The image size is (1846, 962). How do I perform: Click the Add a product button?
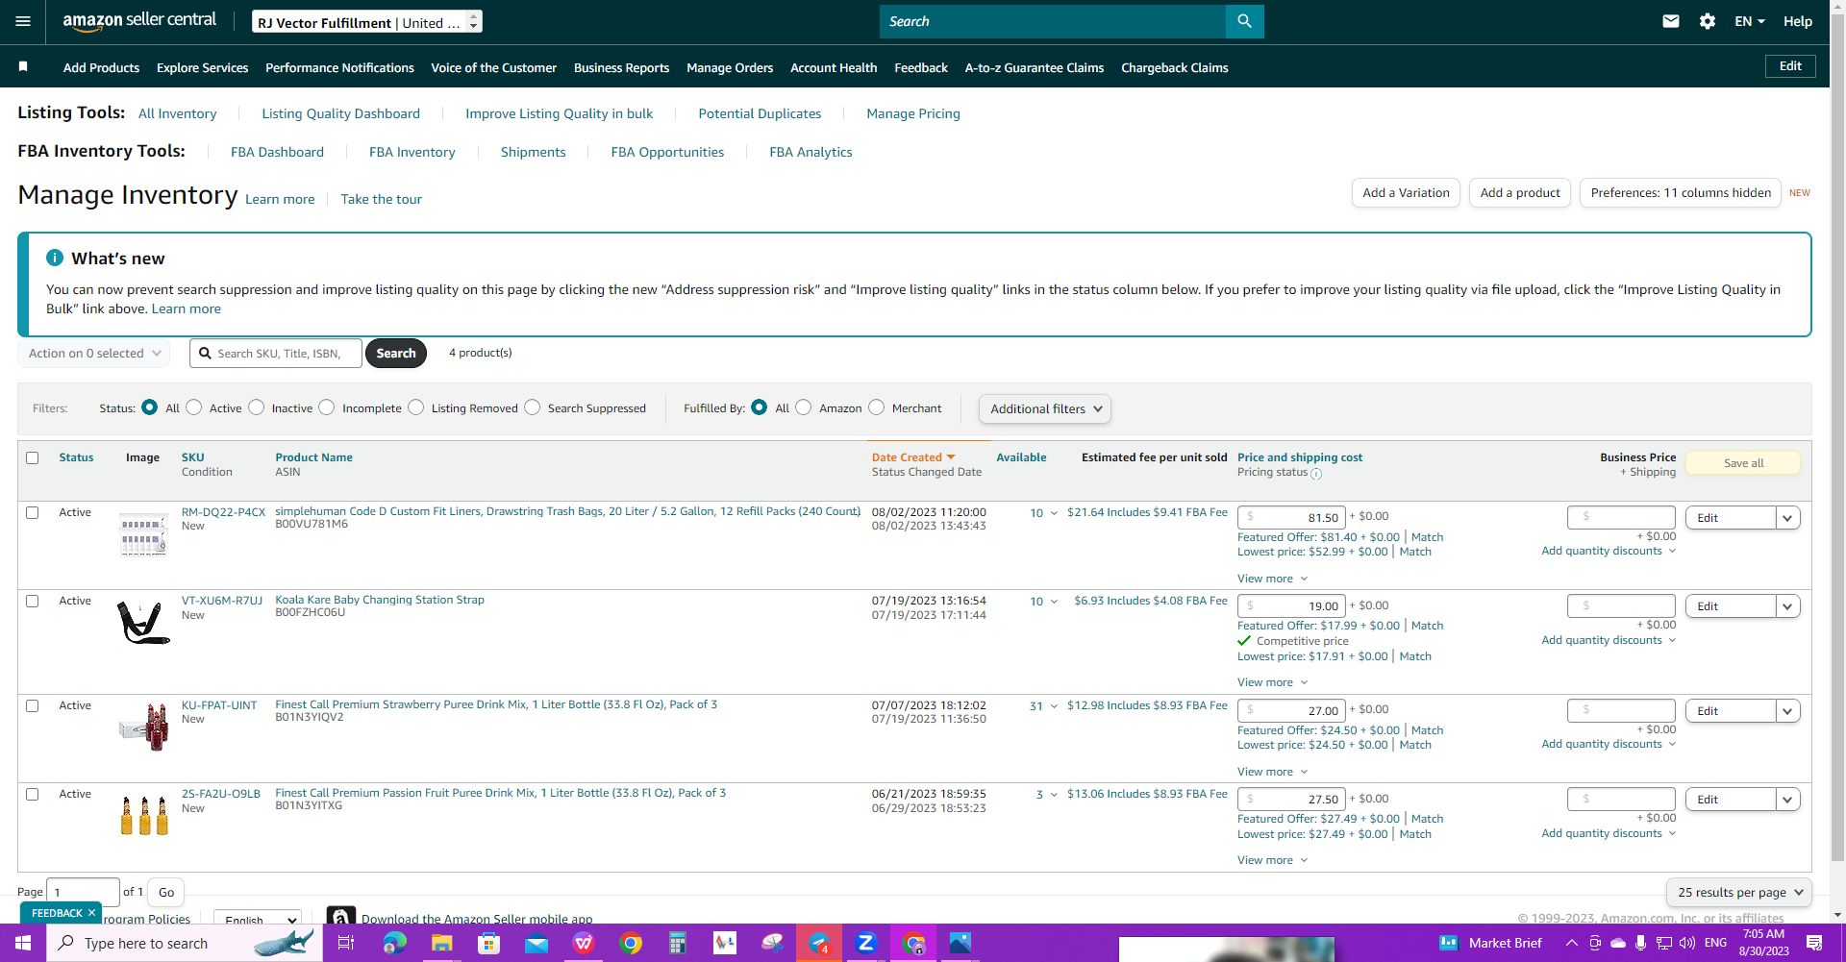(x=1520, y=193)
